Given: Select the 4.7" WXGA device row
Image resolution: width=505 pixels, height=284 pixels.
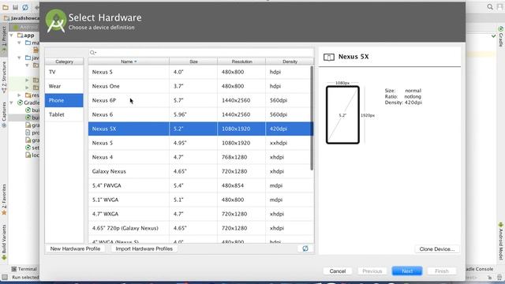Looking at the screenshot, I should pos(200,214).
